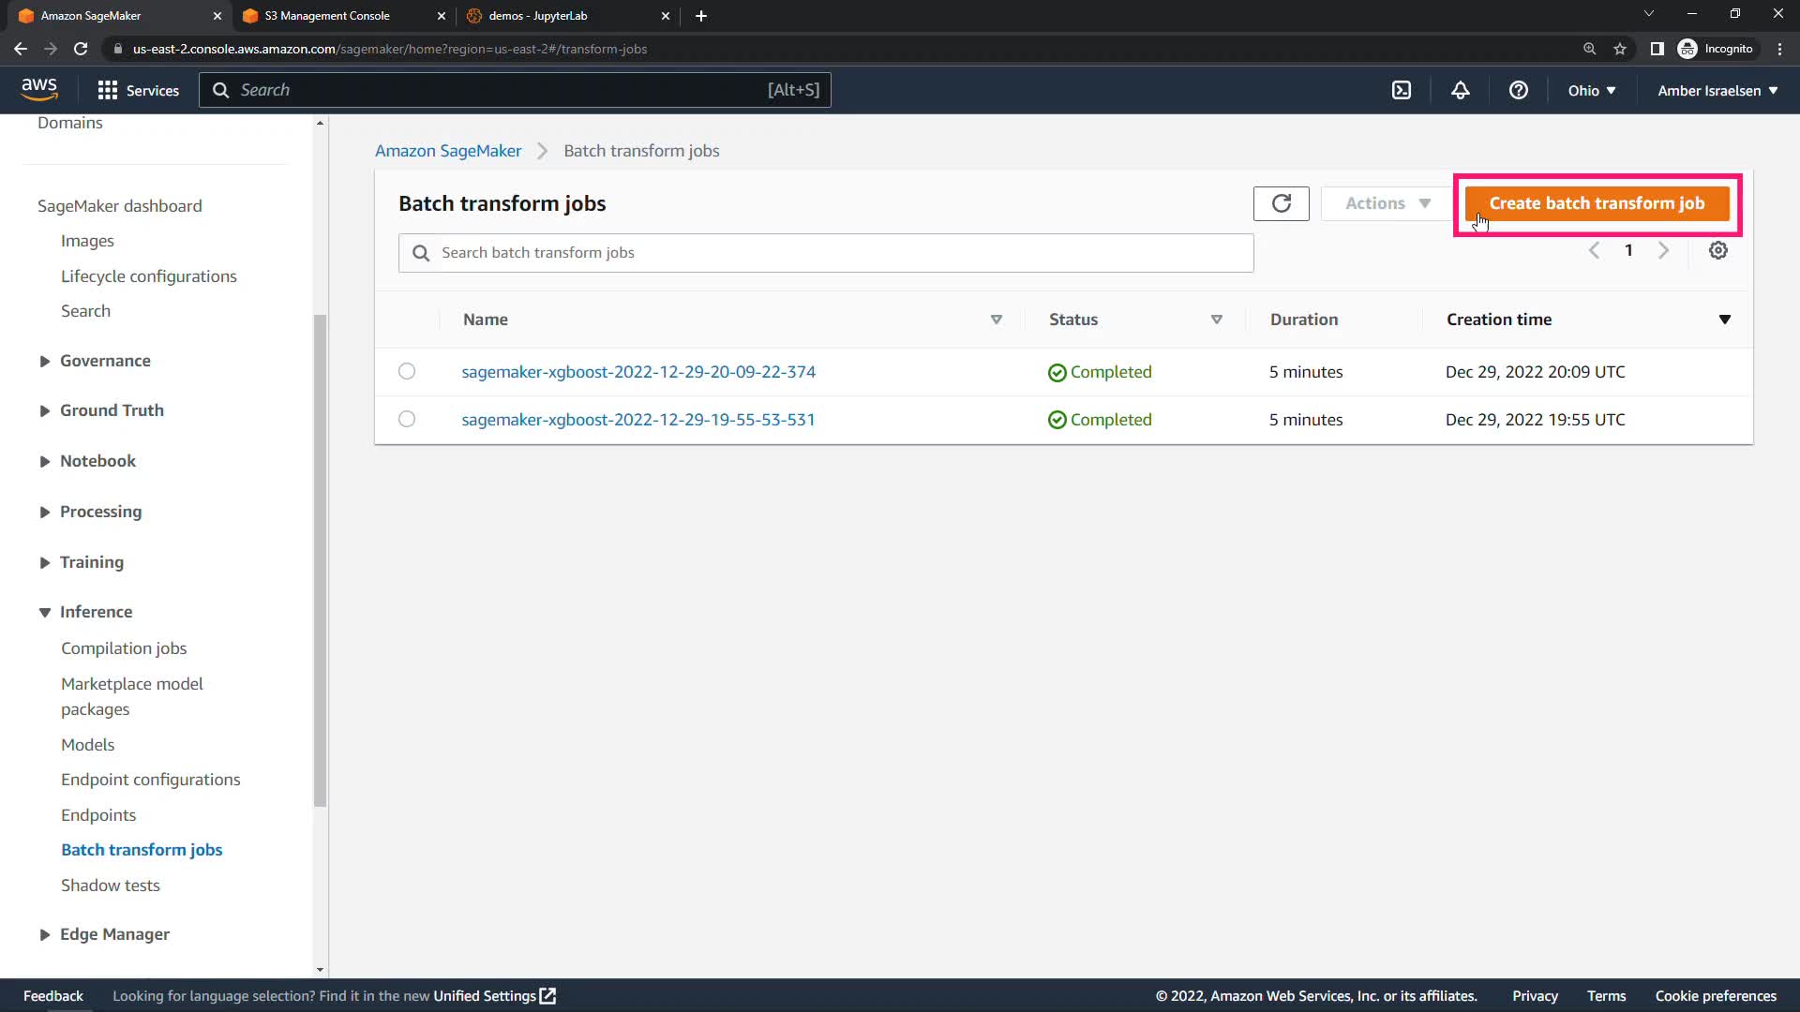1800x1012 pixels.
Task: Open AWS CloudShell icon
Action: point(1401,90)
